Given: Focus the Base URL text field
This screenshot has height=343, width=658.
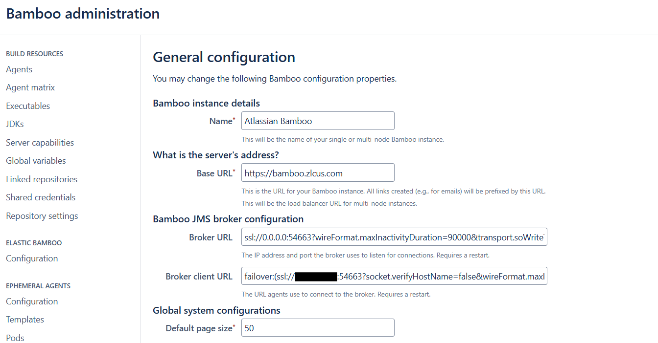Looking at the screenshot, I should click(x=318, y=173).
